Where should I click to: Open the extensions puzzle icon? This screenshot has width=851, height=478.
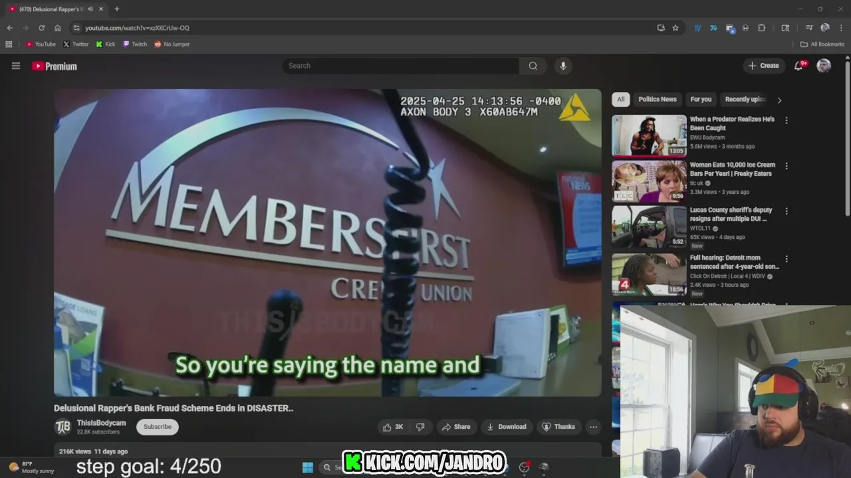pyautogui.click(x=762, y=28)
